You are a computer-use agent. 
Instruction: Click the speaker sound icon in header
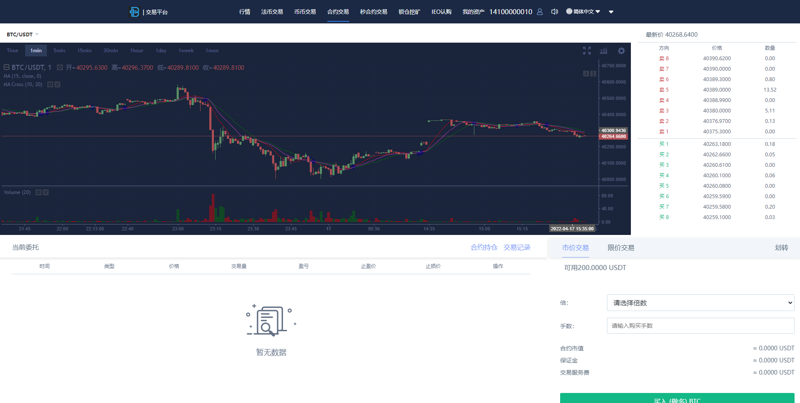click(555, 12)
